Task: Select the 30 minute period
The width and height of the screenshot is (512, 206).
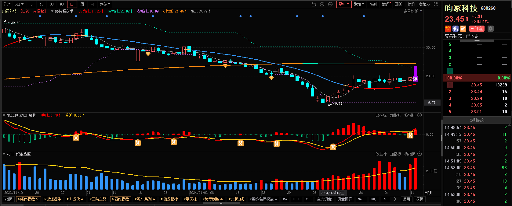Action: click(x=52, y=4)
